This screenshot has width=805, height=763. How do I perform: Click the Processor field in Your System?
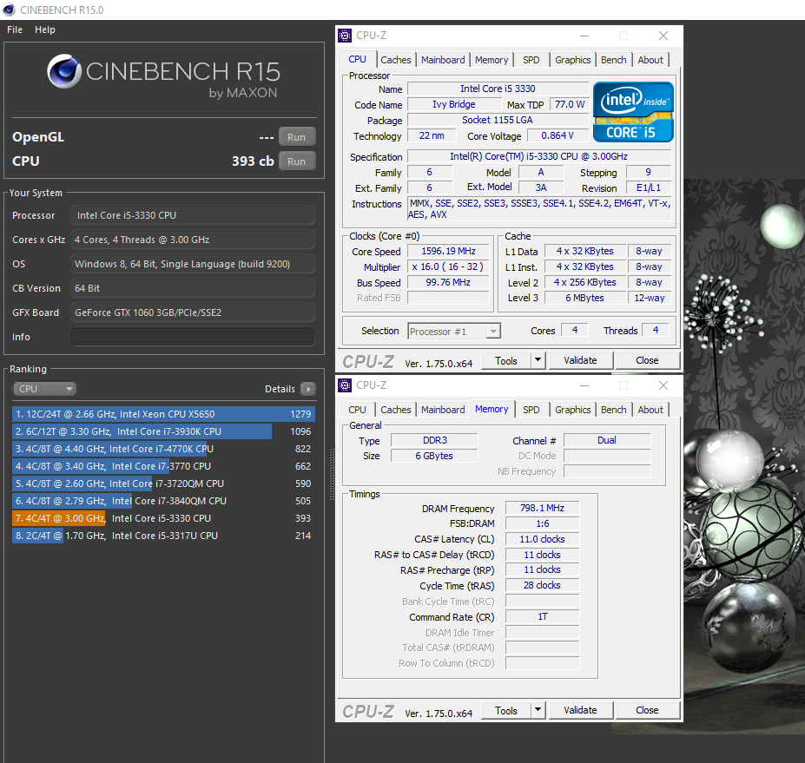tap(193, 215)
